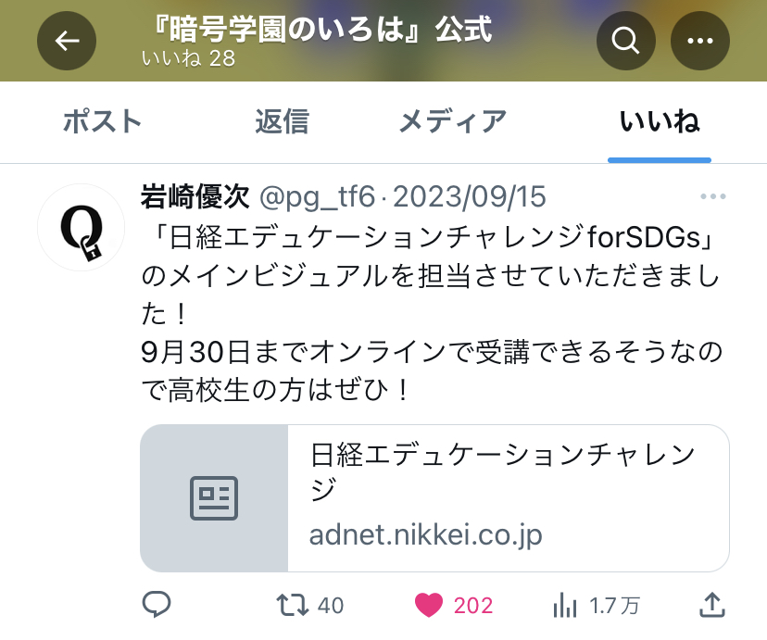Open 岩崎優次's avatar with Q logo
The height and width of the screenshot is (640, 767).
pos(82,227)
